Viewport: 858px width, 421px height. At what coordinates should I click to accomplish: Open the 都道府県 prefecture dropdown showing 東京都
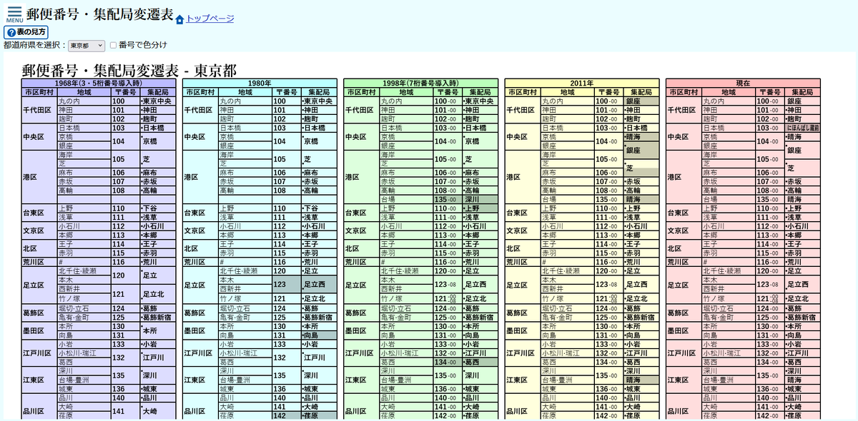pyautogui.click(x=87, y=46)
